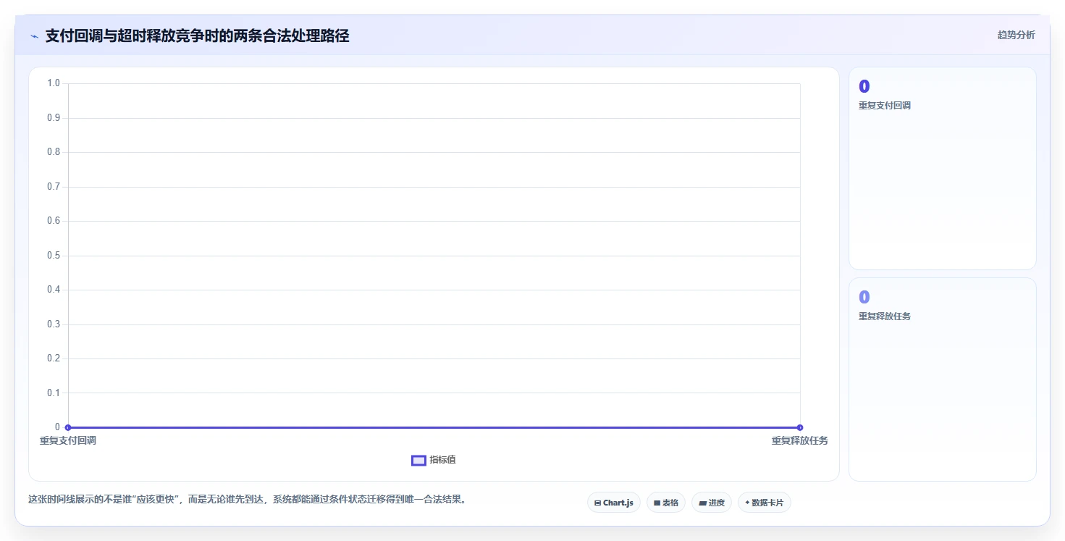Click the 0.1 y-axis tick label

click(54, 393)
